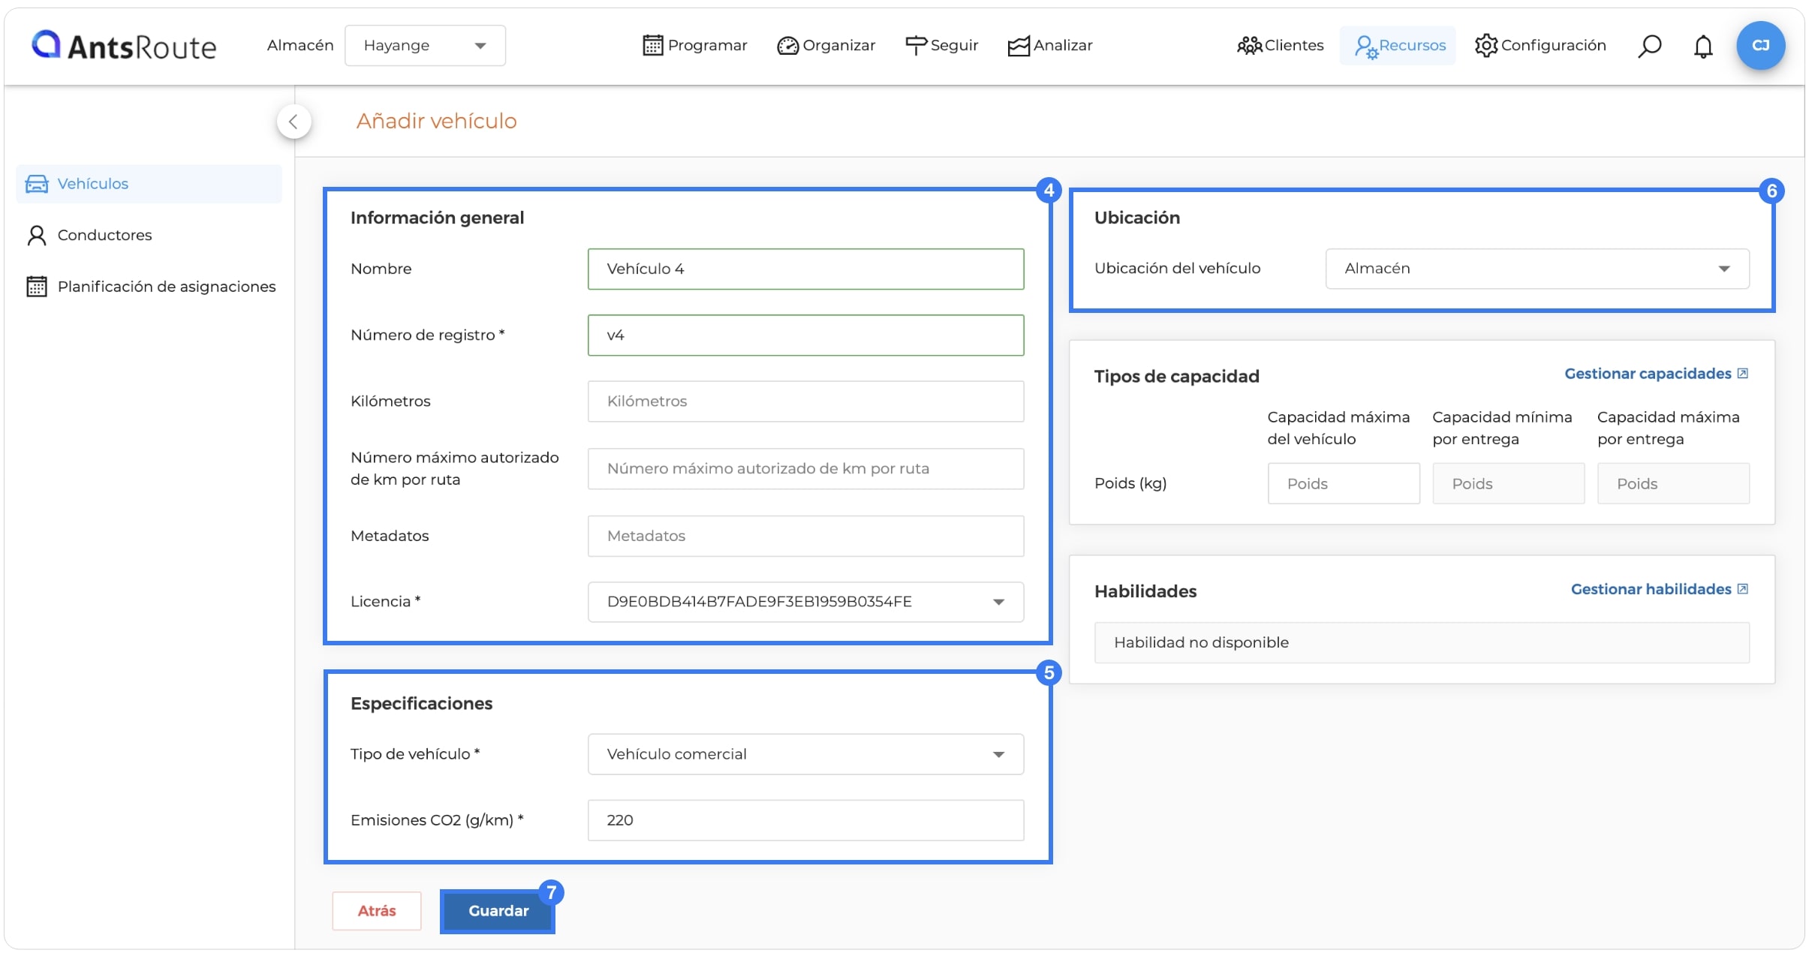
Task: Collapse the sidebar with the arrow button
Action: [293, 122]
